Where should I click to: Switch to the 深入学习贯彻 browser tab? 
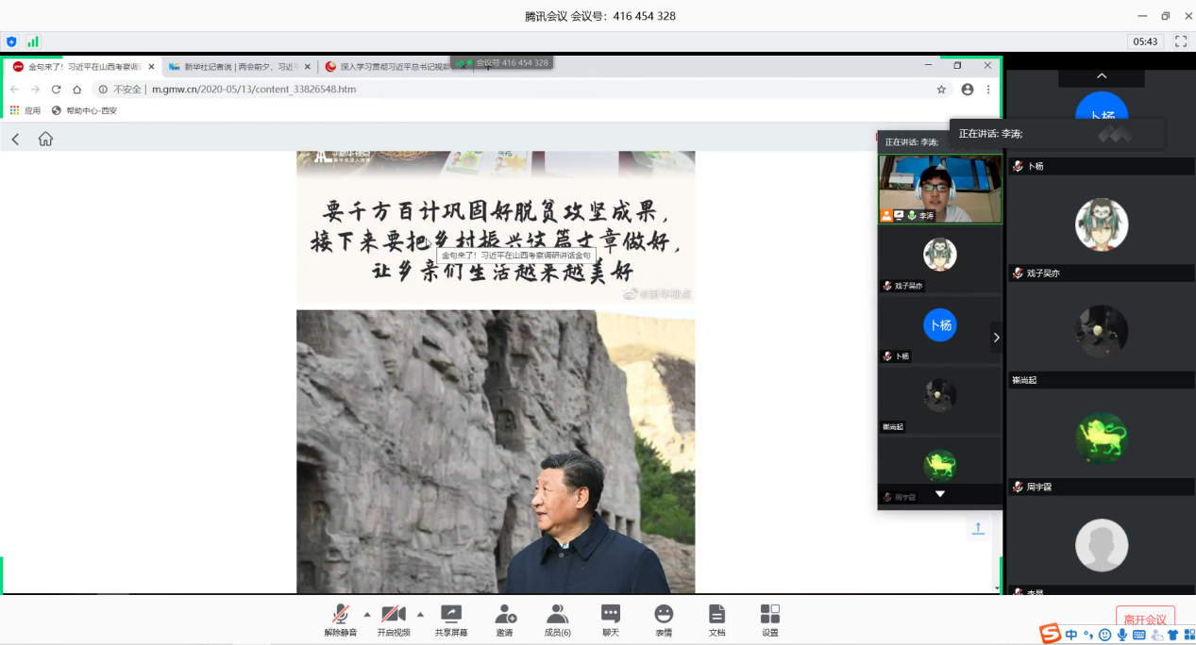tap(392, 67)
